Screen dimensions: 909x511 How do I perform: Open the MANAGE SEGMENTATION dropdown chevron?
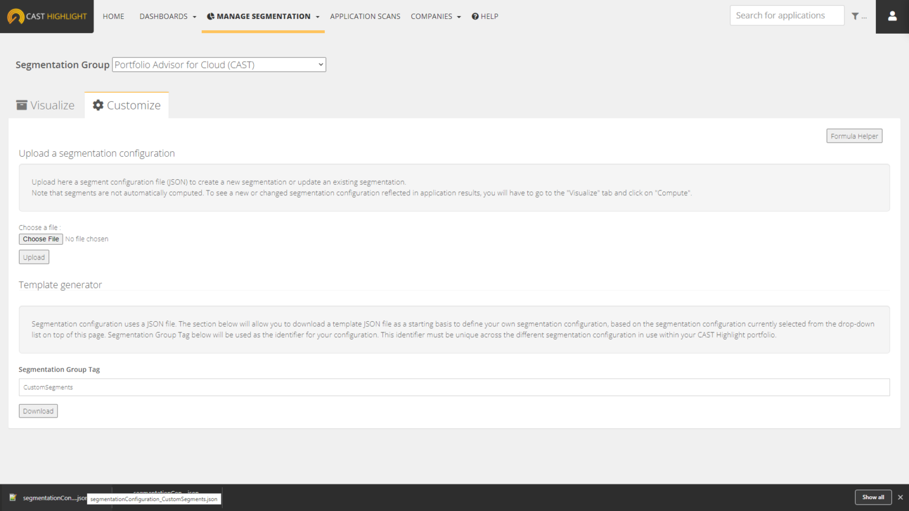point(317,17)
